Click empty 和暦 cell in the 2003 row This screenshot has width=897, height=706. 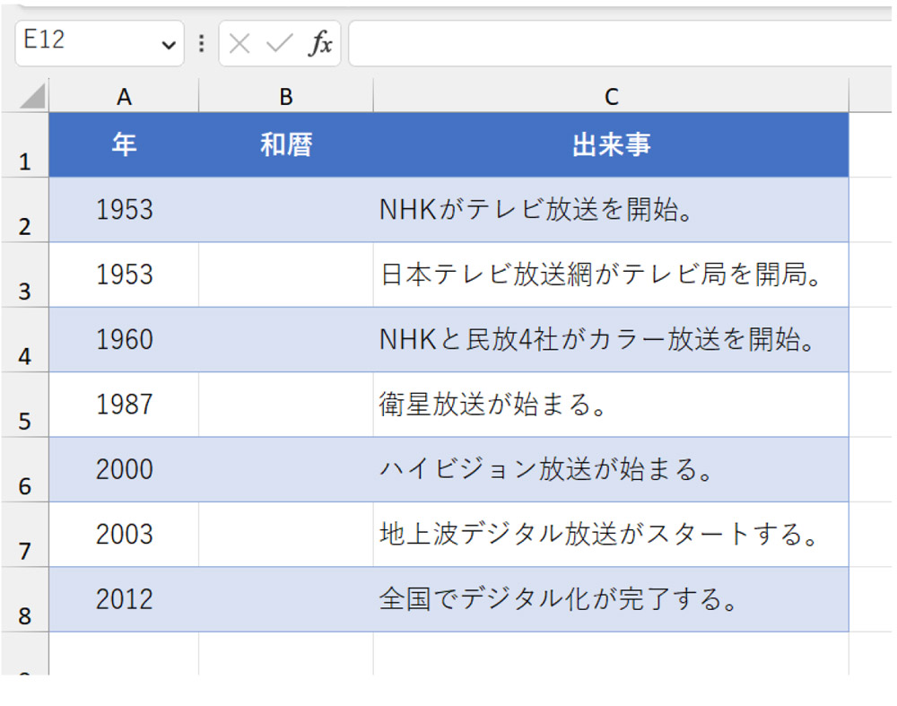point(286,535)
